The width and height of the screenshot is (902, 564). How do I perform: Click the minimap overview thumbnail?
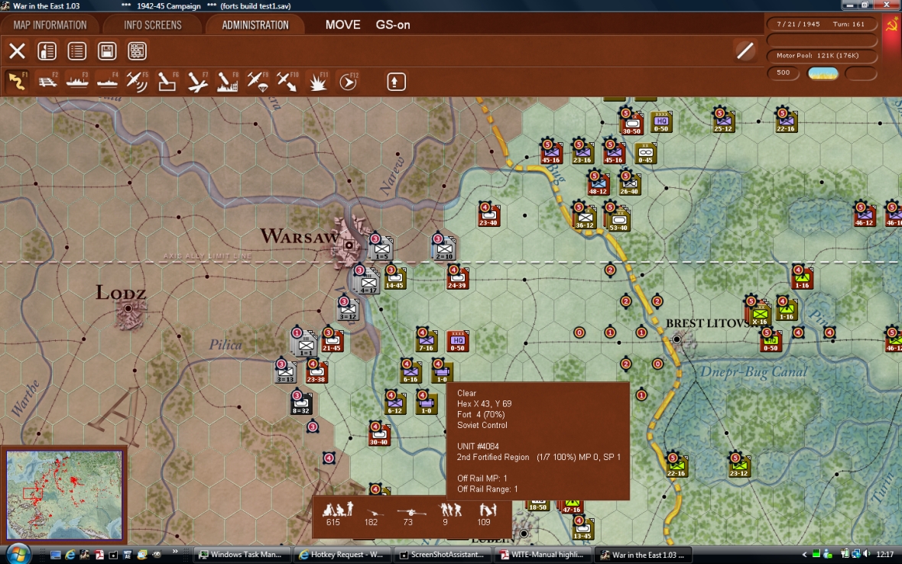click(x=64, y=494)
